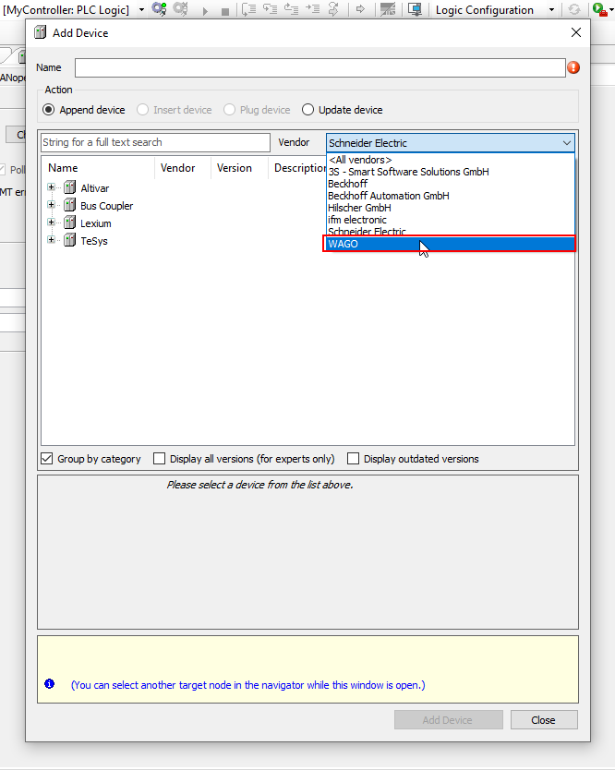Expand the Bus Coupler tree node
The height and width of the screenshot is (770, 615).
click(x=51, y=205)
